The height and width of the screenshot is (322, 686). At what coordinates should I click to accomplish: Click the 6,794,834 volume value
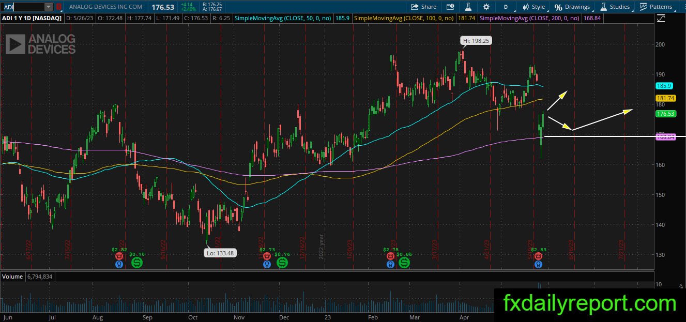tap(40, 277)
